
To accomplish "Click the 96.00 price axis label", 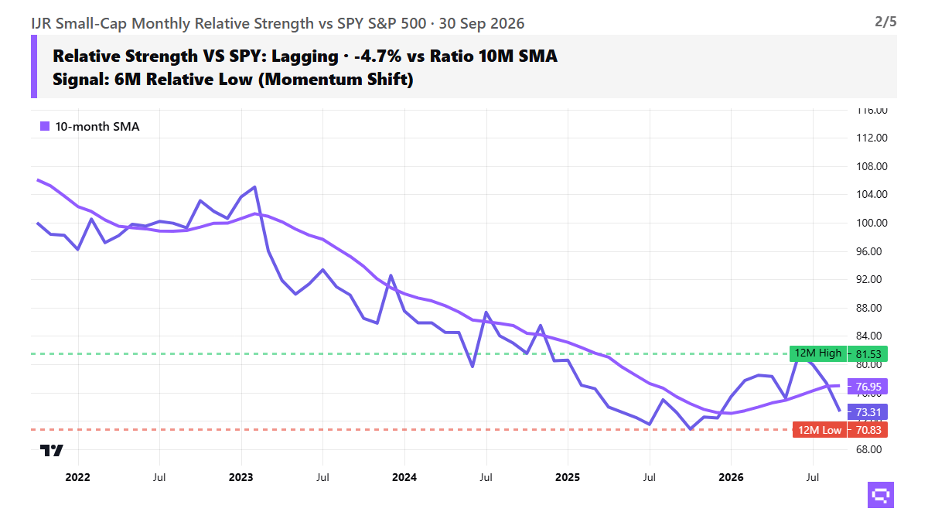I will [x=870, y=251].
